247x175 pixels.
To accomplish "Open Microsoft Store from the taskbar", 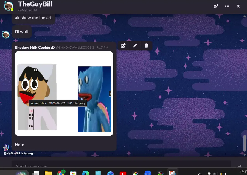I will coord(73,173).
